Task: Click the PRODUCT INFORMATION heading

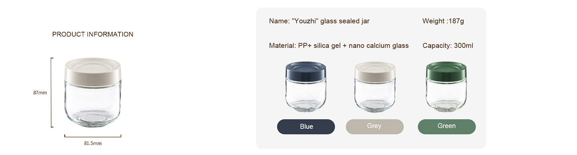Action: click(x=93, y=34)
